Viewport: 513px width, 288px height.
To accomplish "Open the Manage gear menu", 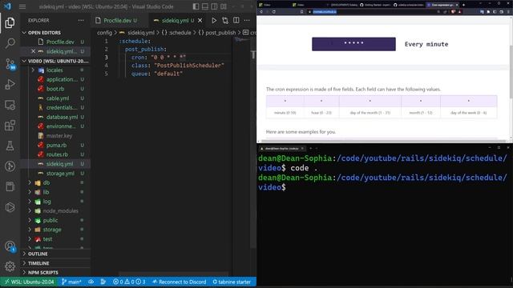I will tap(10, 266).
